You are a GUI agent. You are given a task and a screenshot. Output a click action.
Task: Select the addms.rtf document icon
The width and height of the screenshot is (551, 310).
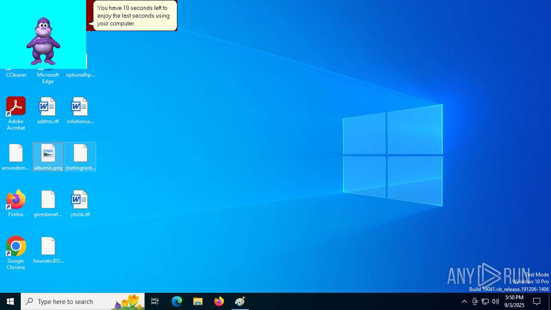[x=48, y=111]
